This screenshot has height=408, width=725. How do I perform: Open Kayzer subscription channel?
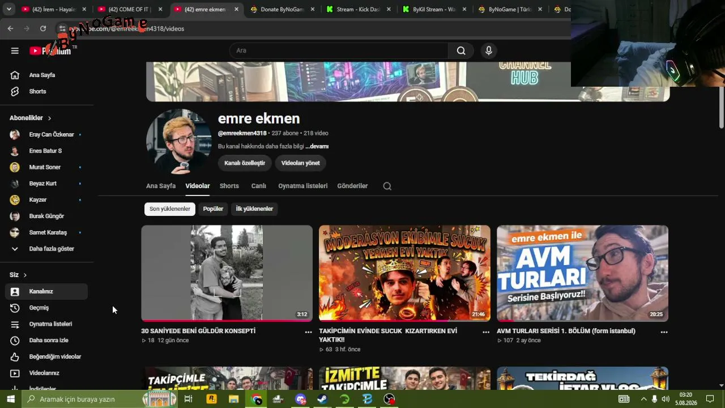[46, 200]
